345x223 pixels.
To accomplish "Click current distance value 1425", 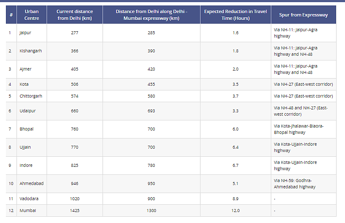I will (x=75, y=210).
